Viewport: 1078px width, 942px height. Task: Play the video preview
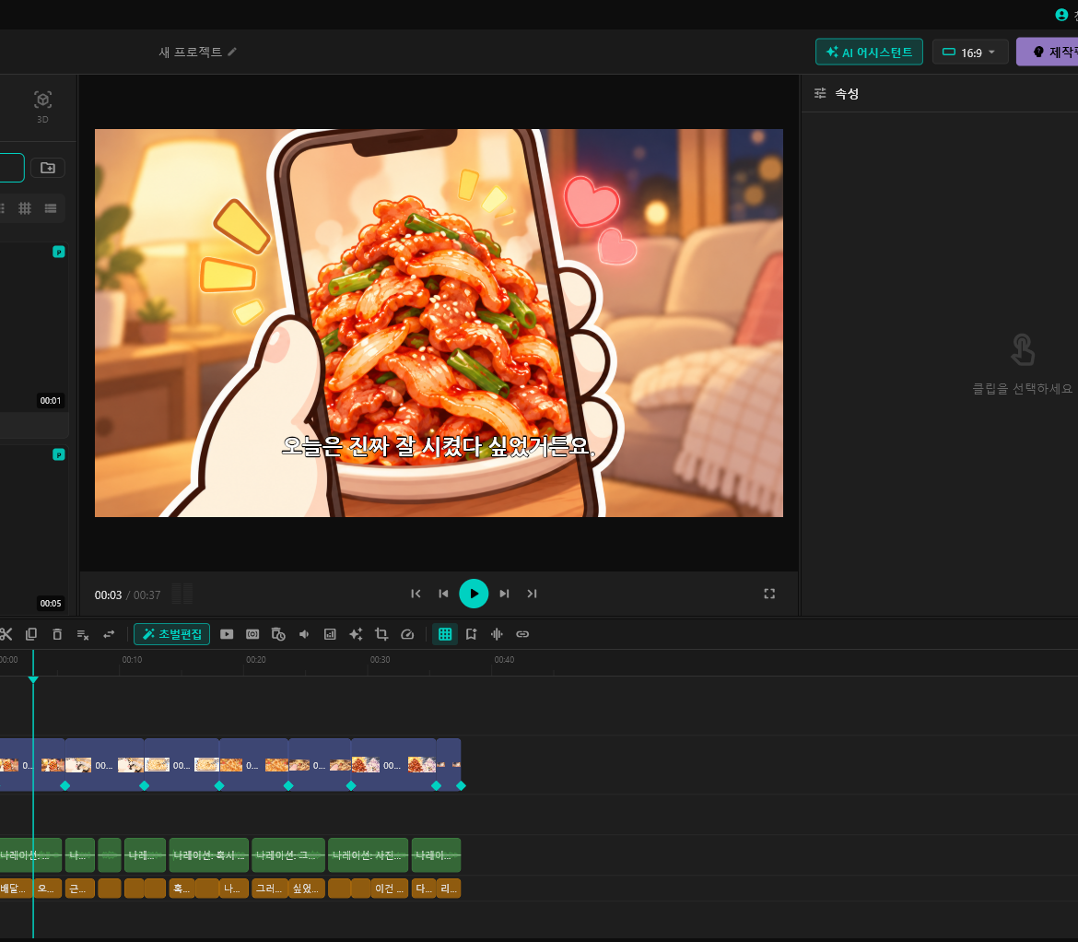(474, 594)
